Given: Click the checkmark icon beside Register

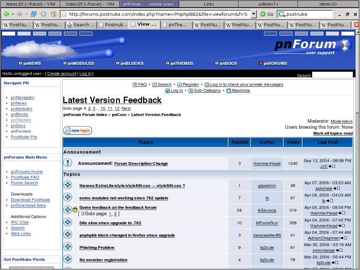Looking at the screenshot, I should [180, 85].
